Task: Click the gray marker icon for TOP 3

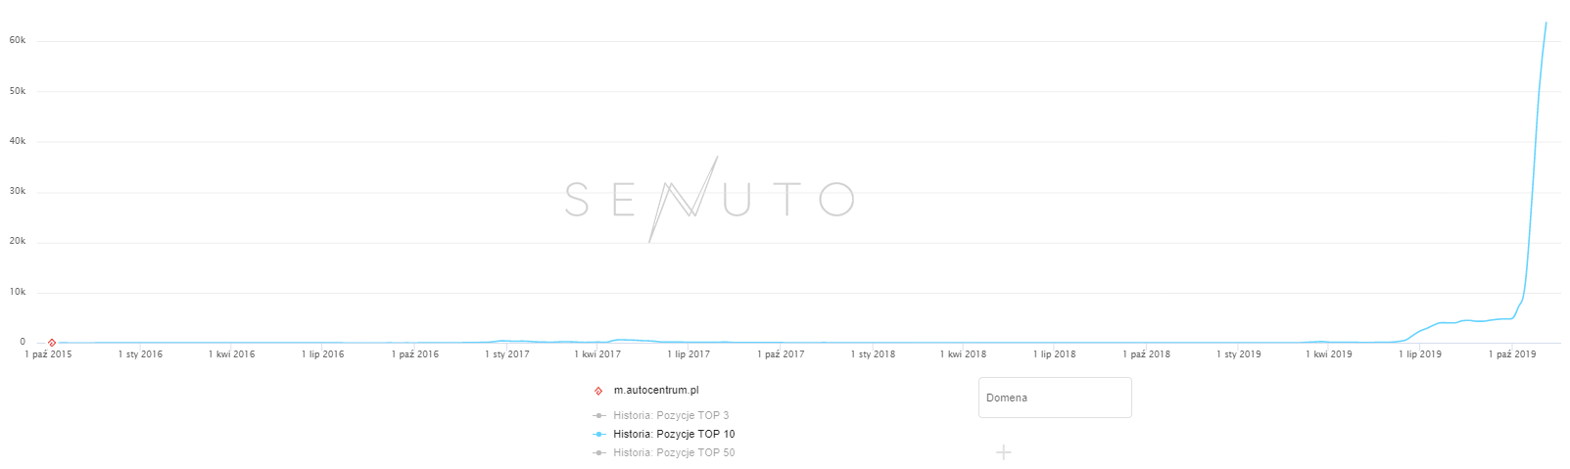Action: tap(598, 415)
